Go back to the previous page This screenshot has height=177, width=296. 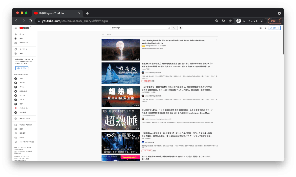pos(16,21)
